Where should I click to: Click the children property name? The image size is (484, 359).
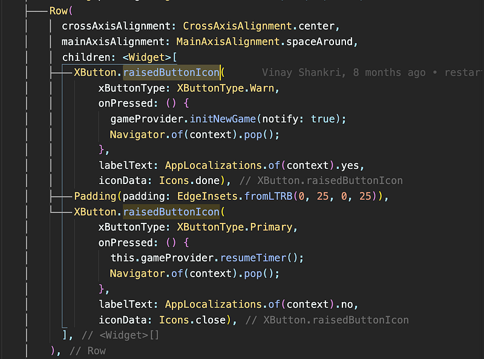86,57
